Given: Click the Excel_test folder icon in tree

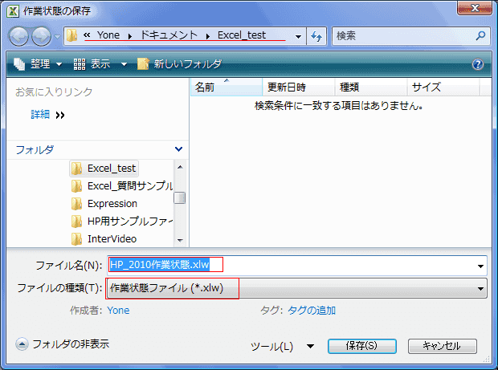Looking at the screenshot, I should coord(76,169).
